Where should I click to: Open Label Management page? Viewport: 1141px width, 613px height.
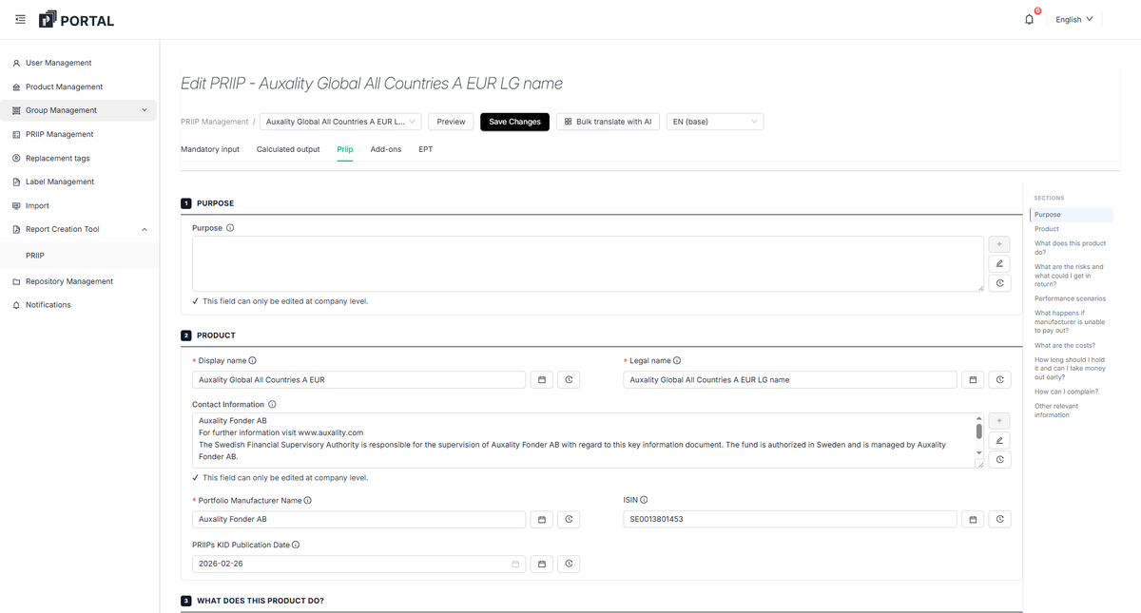(x=60, y=182)
